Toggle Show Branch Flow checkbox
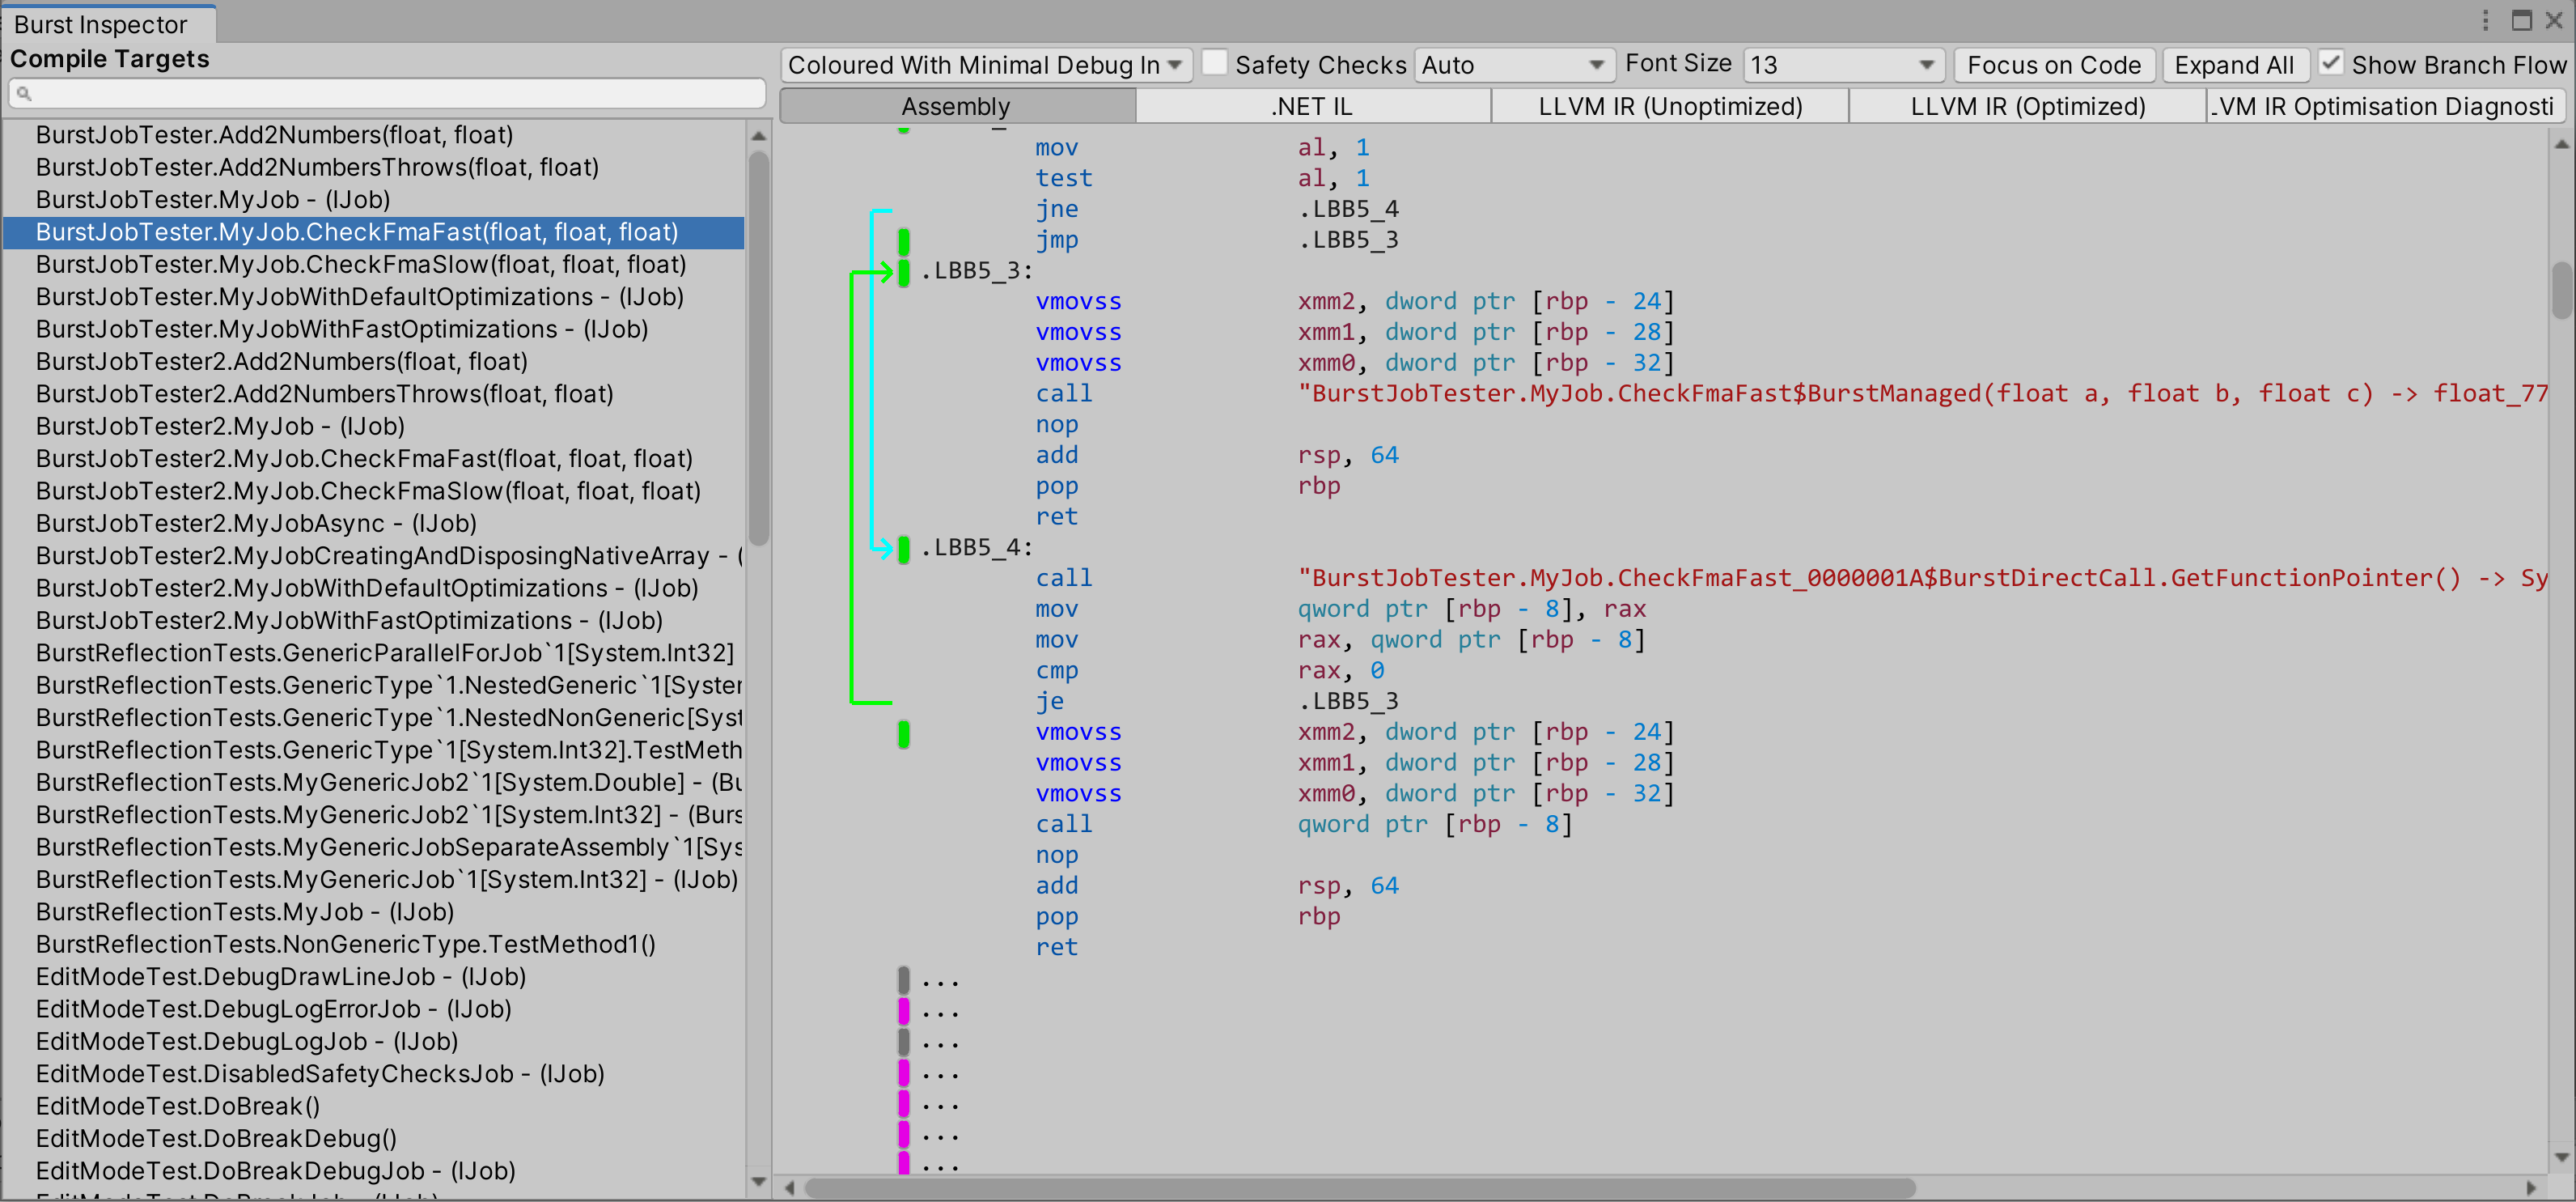2576x1202 pixels. coord(2331,64)
